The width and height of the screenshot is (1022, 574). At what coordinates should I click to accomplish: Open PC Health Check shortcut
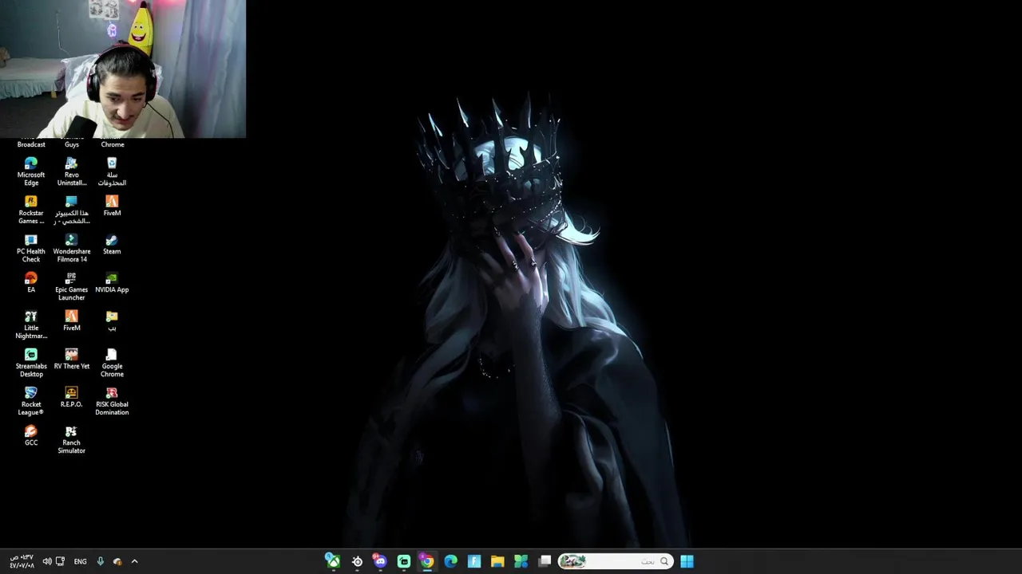tap(31, 248)
